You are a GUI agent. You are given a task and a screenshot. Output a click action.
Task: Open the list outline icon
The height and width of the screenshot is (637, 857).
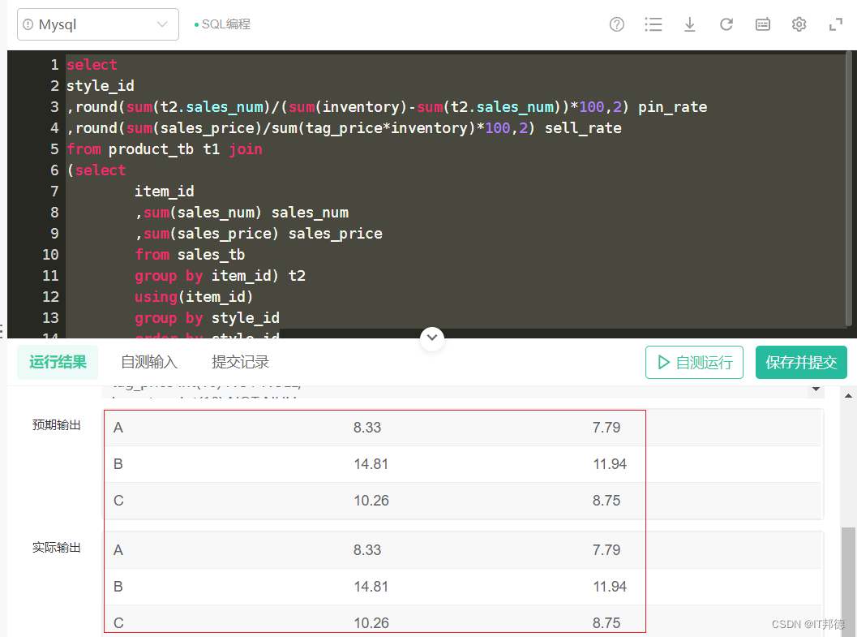(653, 24)
